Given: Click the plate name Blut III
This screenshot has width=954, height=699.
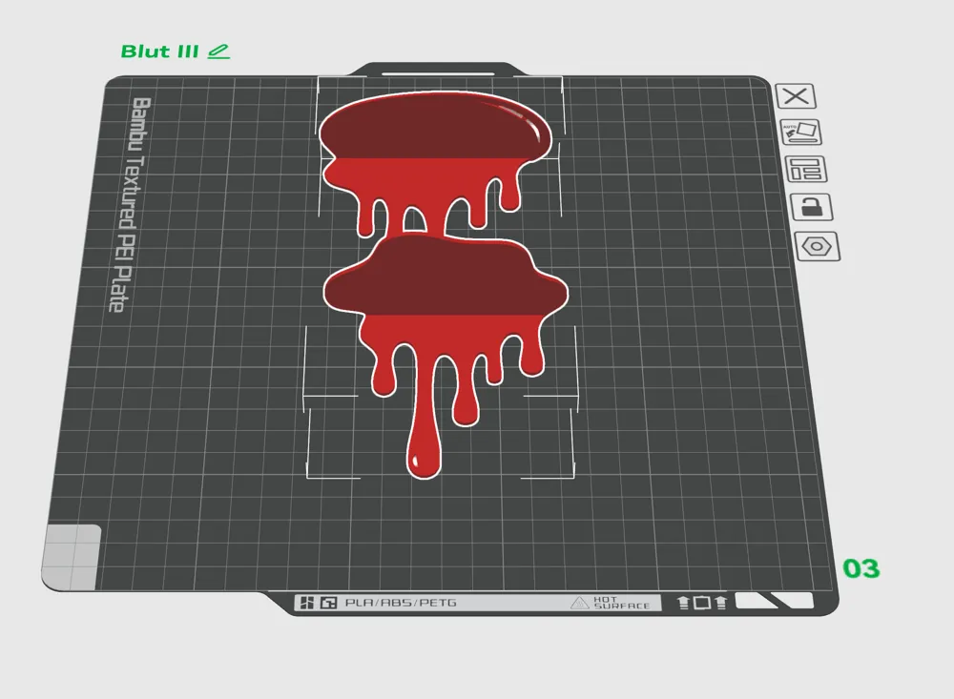Looking at the screenshot, I should tap(159, 51).
